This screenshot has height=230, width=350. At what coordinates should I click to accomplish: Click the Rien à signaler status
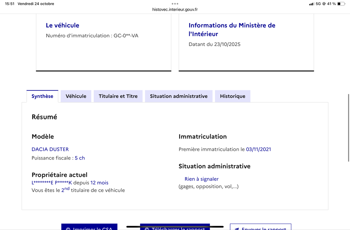coord(202,179)
